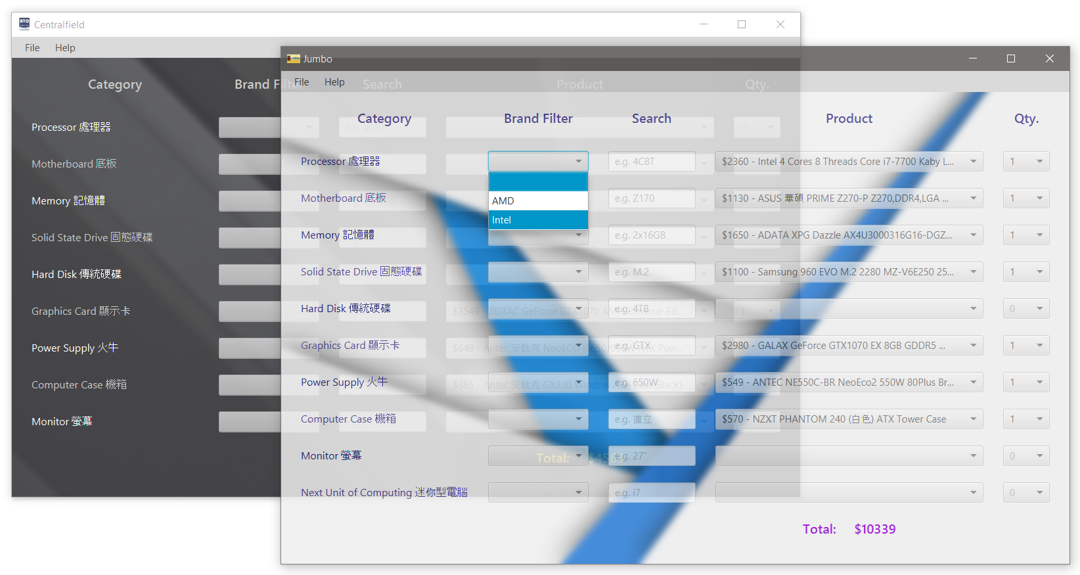Change Hard Disk quantity dropdown
The image size is (1080, 575).
tap(1026, 309)
